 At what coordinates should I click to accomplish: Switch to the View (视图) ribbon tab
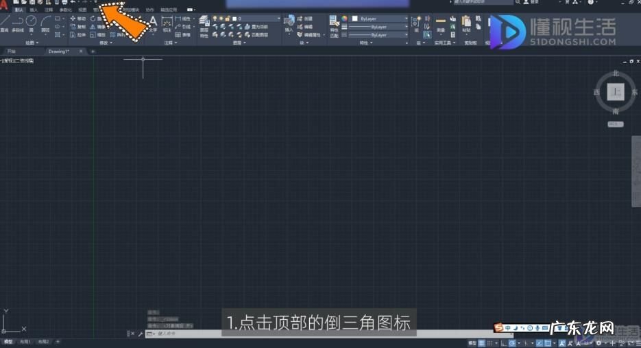tap(82, 10)
